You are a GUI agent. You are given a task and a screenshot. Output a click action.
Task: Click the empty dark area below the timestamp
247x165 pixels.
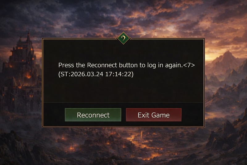(x=123, y=90)
